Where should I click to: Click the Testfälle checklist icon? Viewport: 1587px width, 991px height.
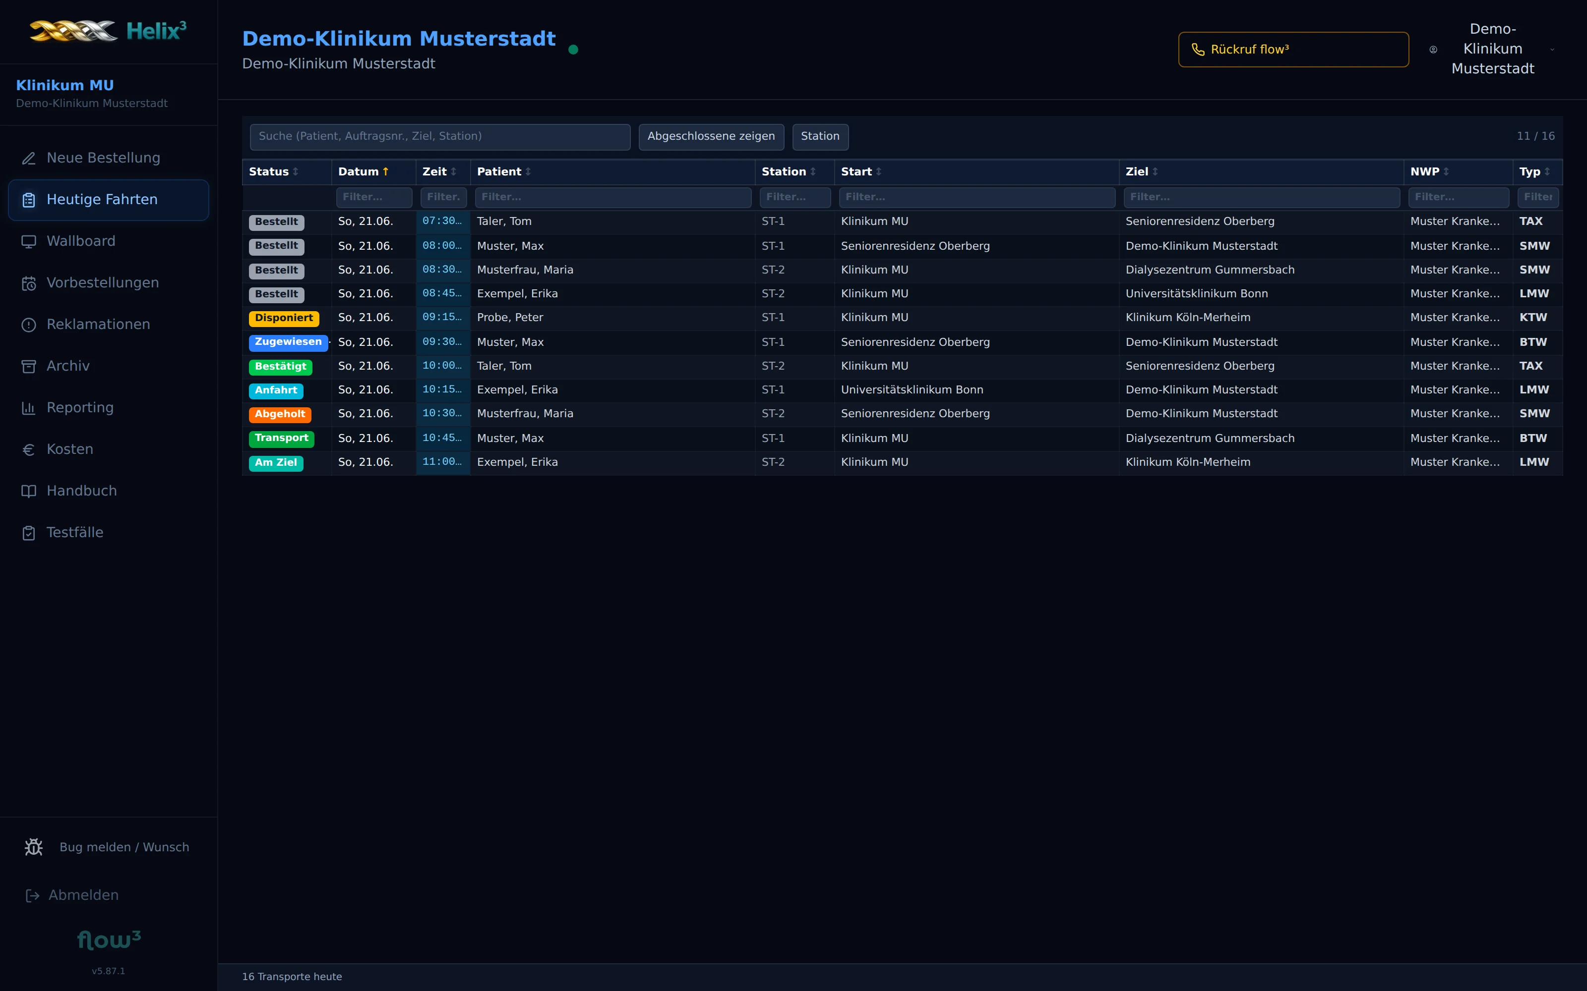[29, 533]
